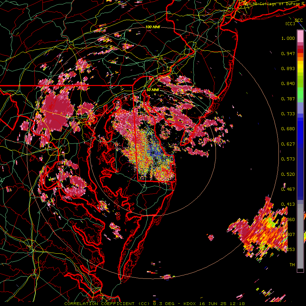Select the 0.840 value on the legend

[x=288, y=84]
